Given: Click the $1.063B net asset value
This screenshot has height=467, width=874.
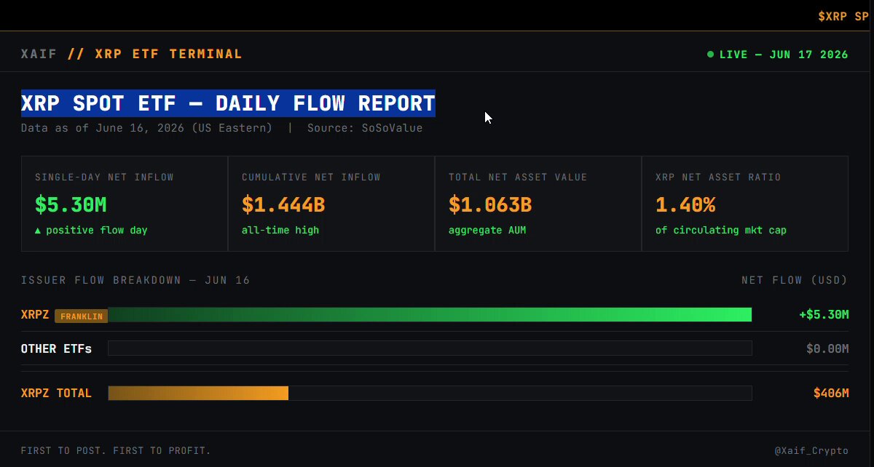Looking at the screenshot, I should [x=490, y=205].
